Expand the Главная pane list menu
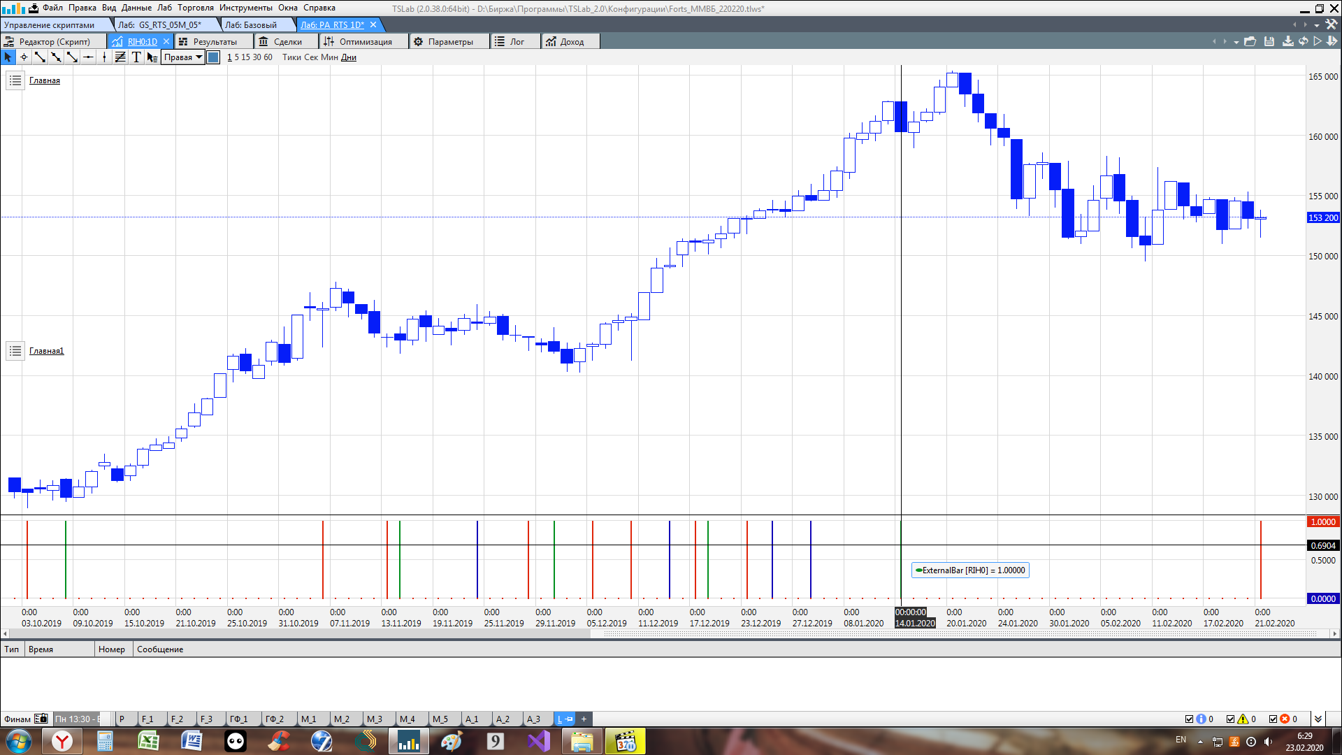Viewport: 1342px width, 755px height. (x=15, y=80)
